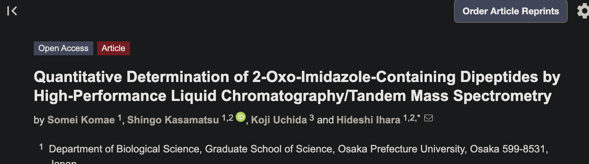Expand author Shingo Kasamatsu's info popup

click(173, 120)
